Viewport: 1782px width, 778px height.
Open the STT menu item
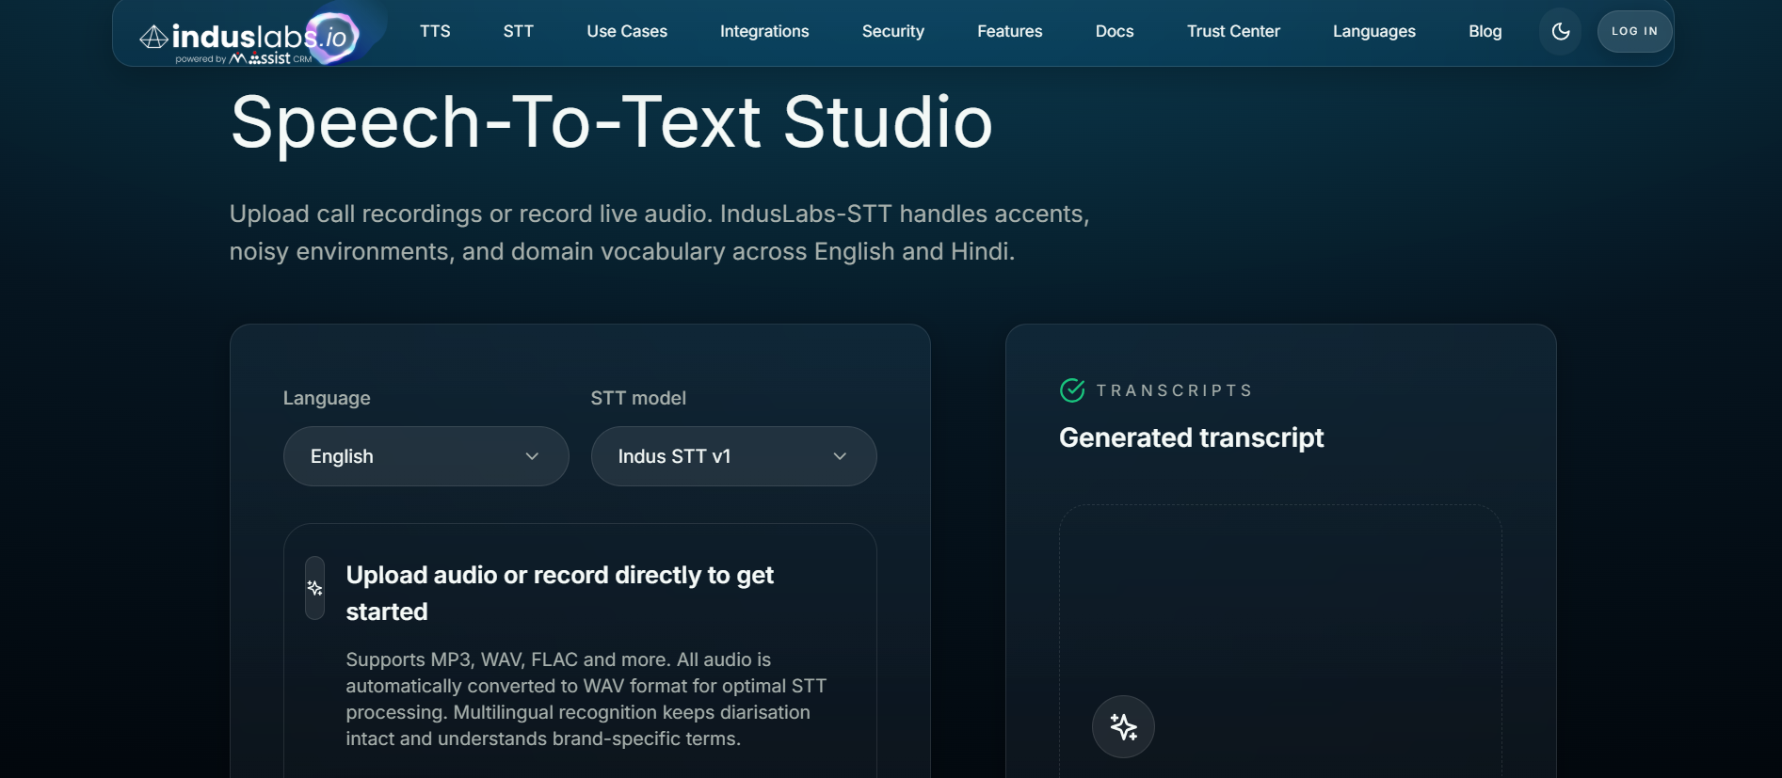[x=518, y=31]
